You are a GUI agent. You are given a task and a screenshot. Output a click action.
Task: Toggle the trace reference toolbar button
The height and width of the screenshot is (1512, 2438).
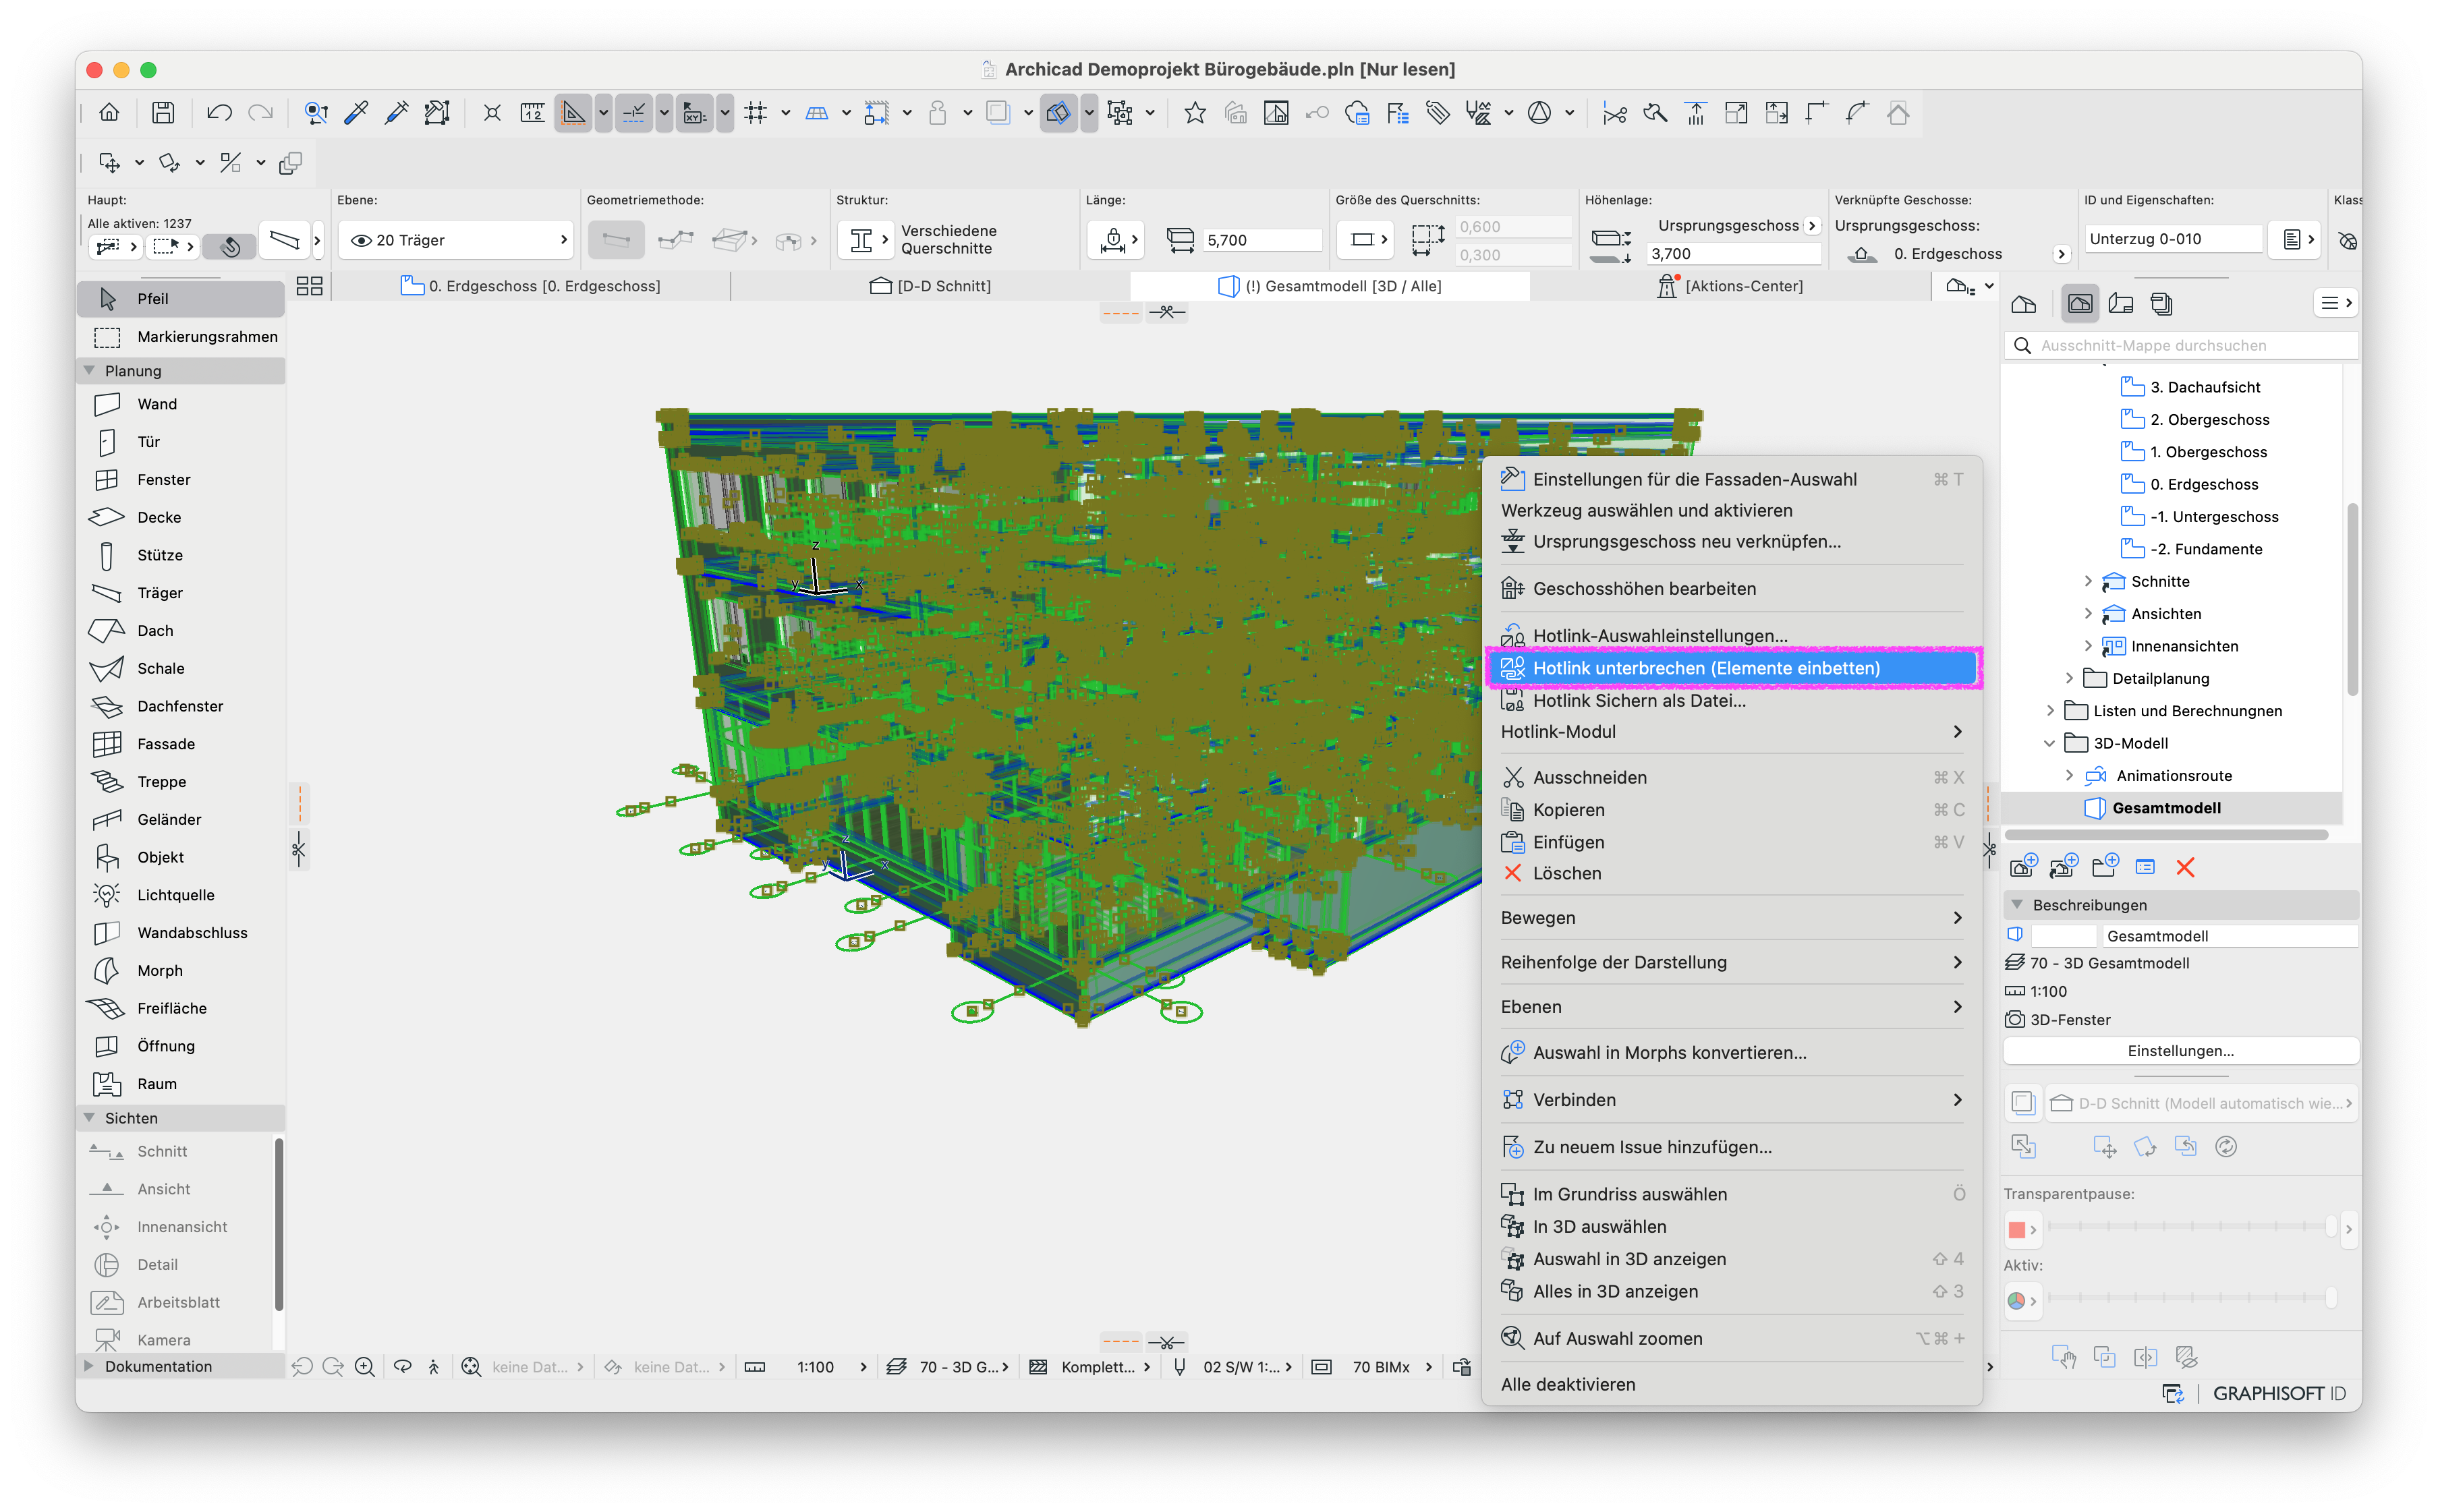click(997, 113)
